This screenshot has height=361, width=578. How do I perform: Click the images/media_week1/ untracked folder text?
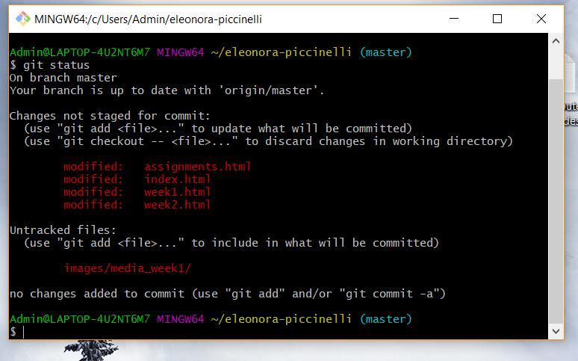point(127,268)
